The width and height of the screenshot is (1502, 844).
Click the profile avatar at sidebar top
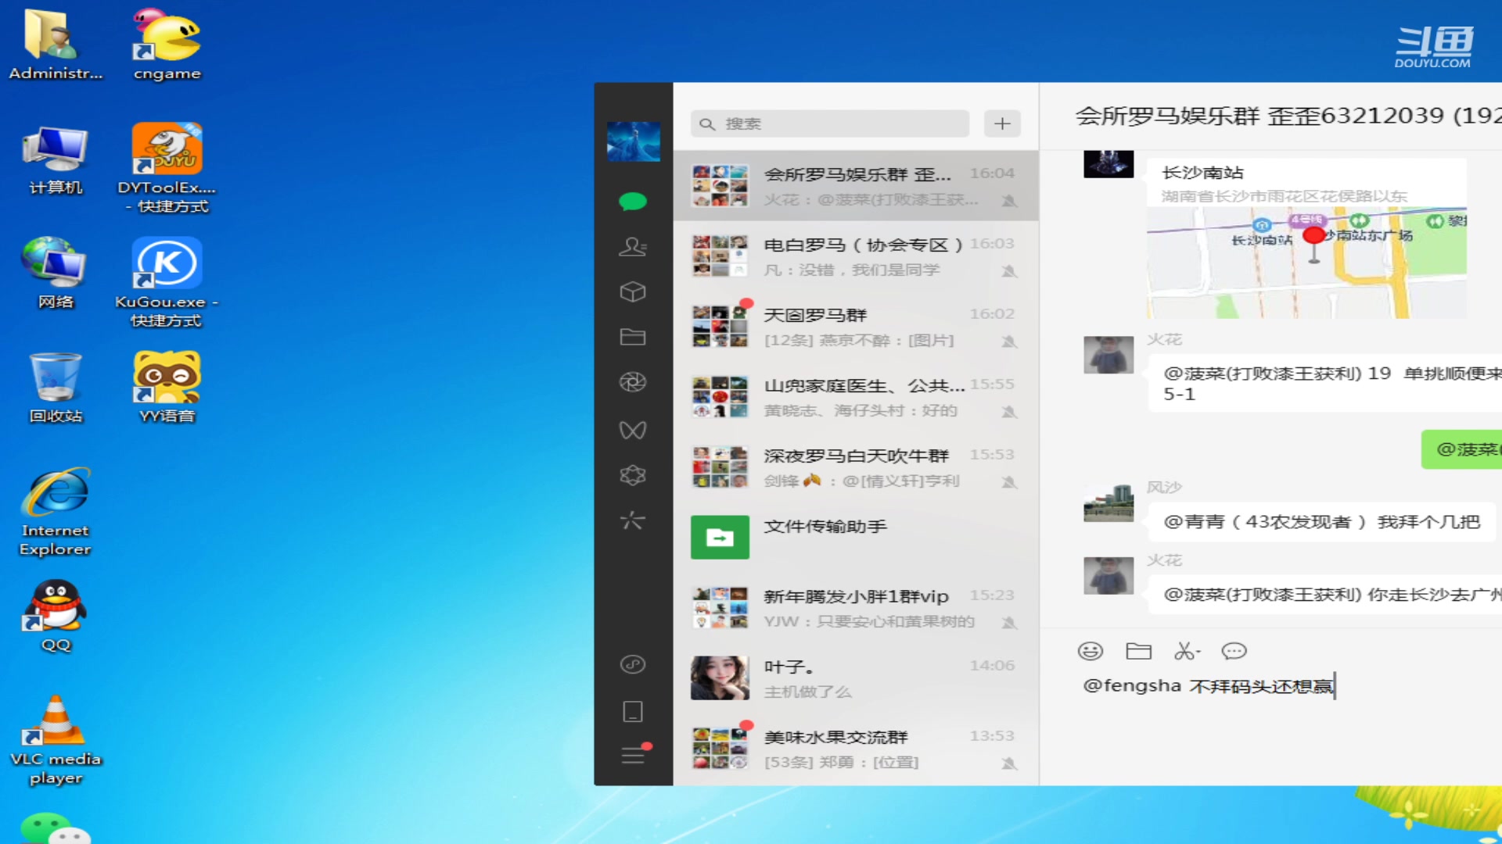pos(633,141)
